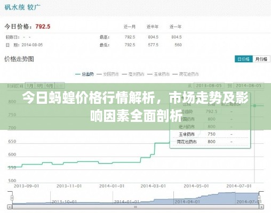Click the 2013-11-01 x-axis label

click(x=69, y=186)
